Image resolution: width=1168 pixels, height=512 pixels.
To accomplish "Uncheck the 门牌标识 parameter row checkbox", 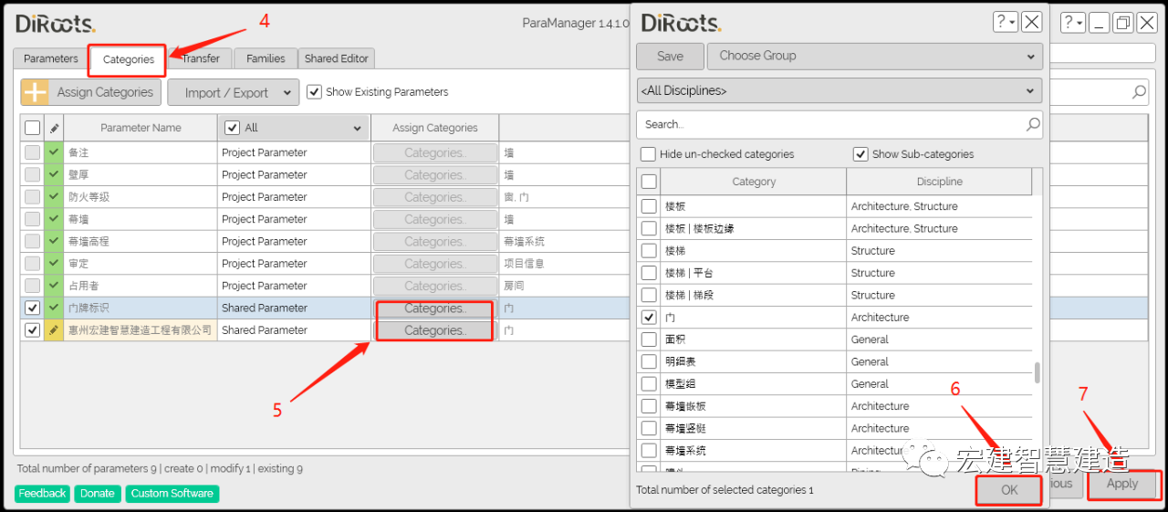I will tap(32, 308).
